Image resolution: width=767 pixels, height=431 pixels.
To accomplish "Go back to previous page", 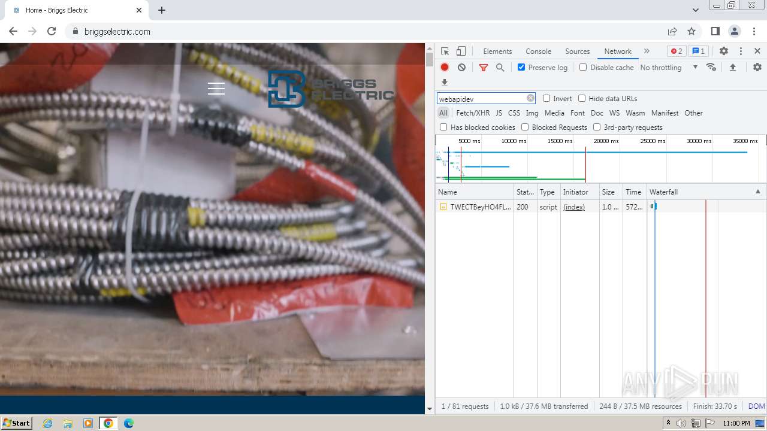I will [13, 32].
